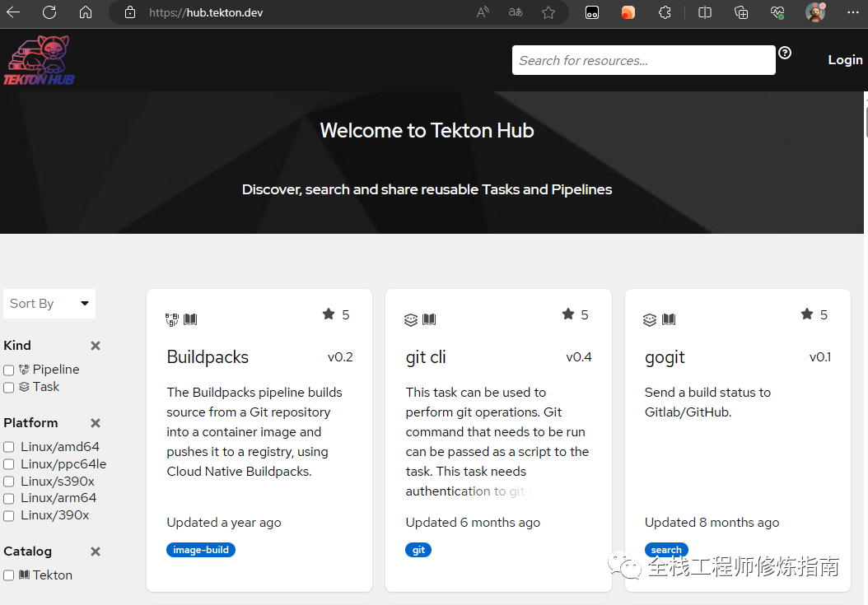Click 'Updated 8 months ago' text
The height and width of the screenshot is (605, 868).
712,523
